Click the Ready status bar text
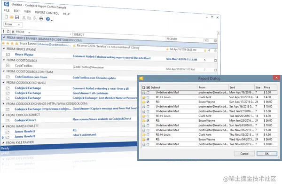This screenshot has width=282, height=188. [x=5, y=148]
